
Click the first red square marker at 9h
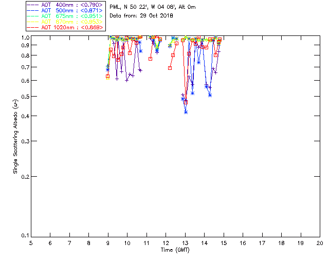tap(107, 77)
